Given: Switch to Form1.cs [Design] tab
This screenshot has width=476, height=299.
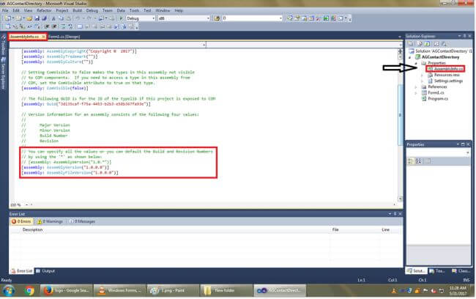Looking at the screenshot, I should click(64, 37).
